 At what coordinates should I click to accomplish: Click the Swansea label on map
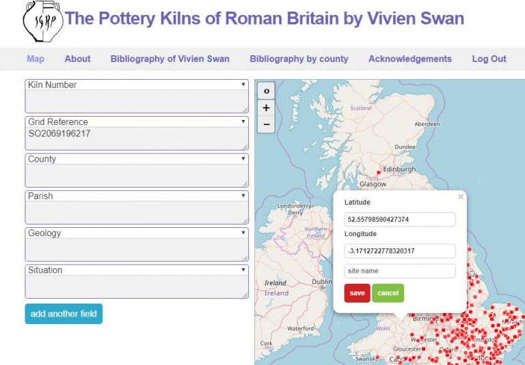[366, 360]
